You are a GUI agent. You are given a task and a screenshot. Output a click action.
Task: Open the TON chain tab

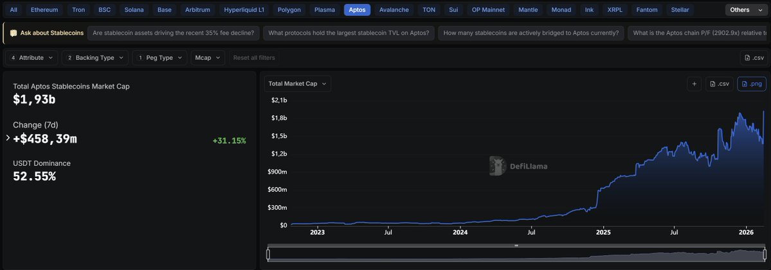tap(430, 10)
